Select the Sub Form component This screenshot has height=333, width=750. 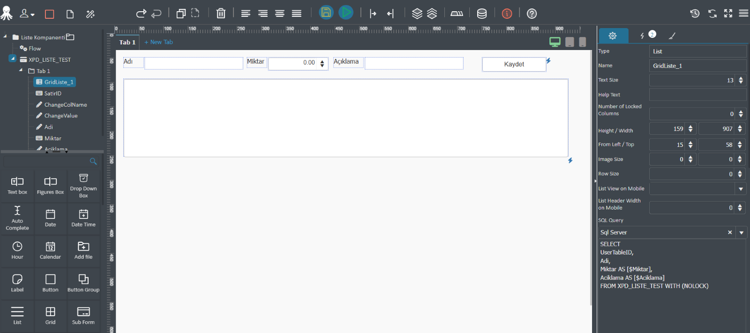pyautogui.click(x=83, y=316)
